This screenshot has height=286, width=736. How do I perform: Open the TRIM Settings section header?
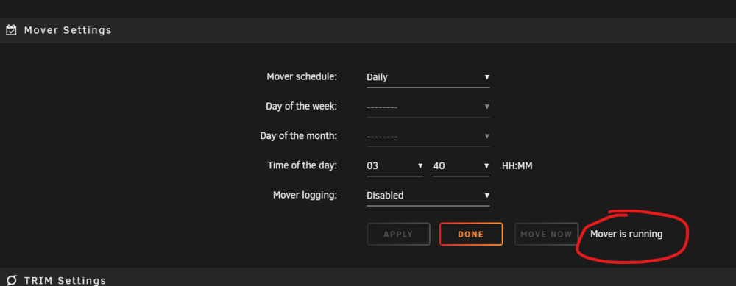(x=368, y=277)
